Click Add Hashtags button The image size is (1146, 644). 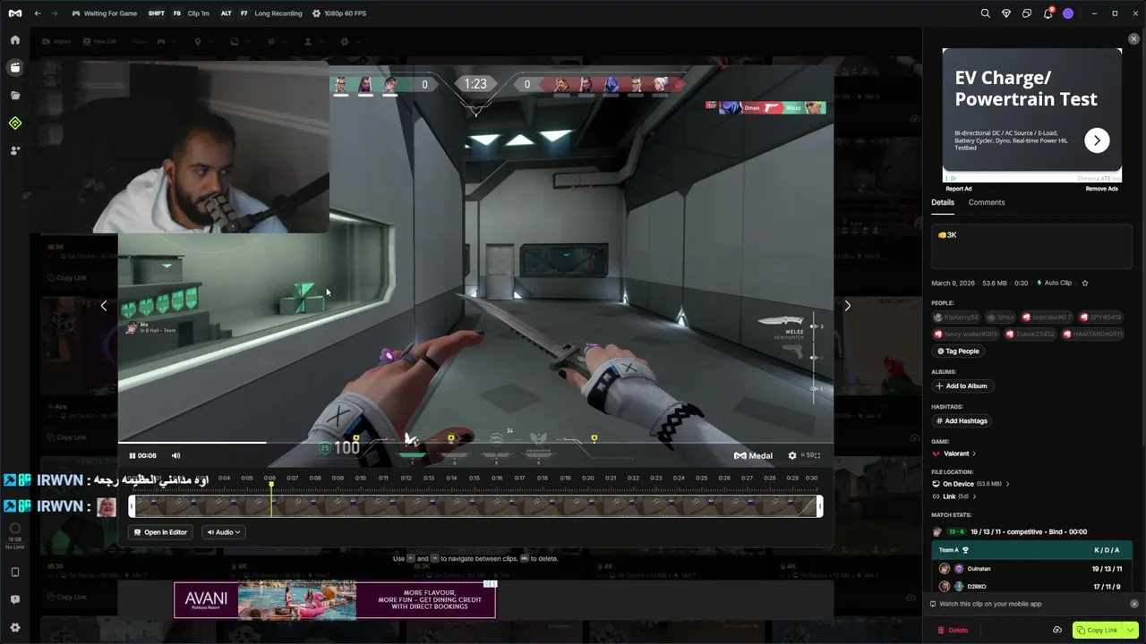click(x=962, y=421)
